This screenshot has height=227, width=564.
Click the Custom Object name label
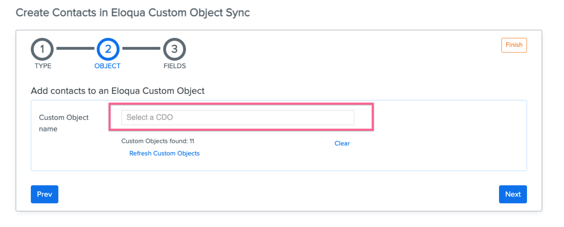[x=64, y=123]
